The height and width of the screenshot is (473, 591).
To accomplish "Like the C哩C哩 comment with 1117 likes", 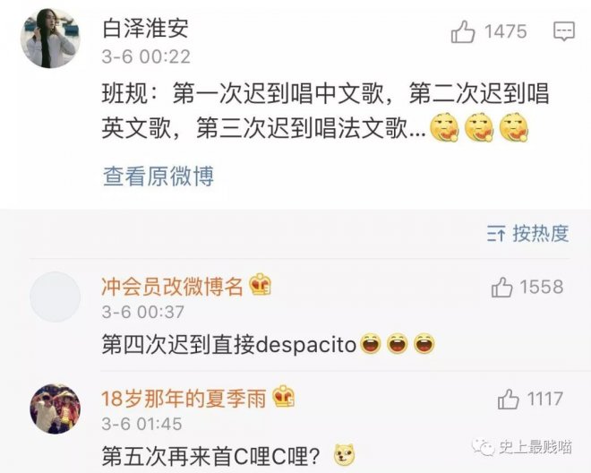I will click(x=508, y=399).
